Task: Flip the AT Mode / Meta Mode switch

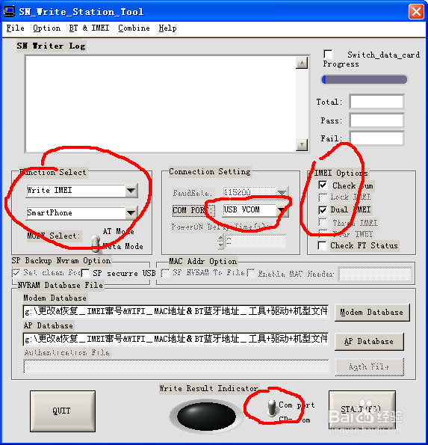Action: pyautogui.click(x=96, y=244)
